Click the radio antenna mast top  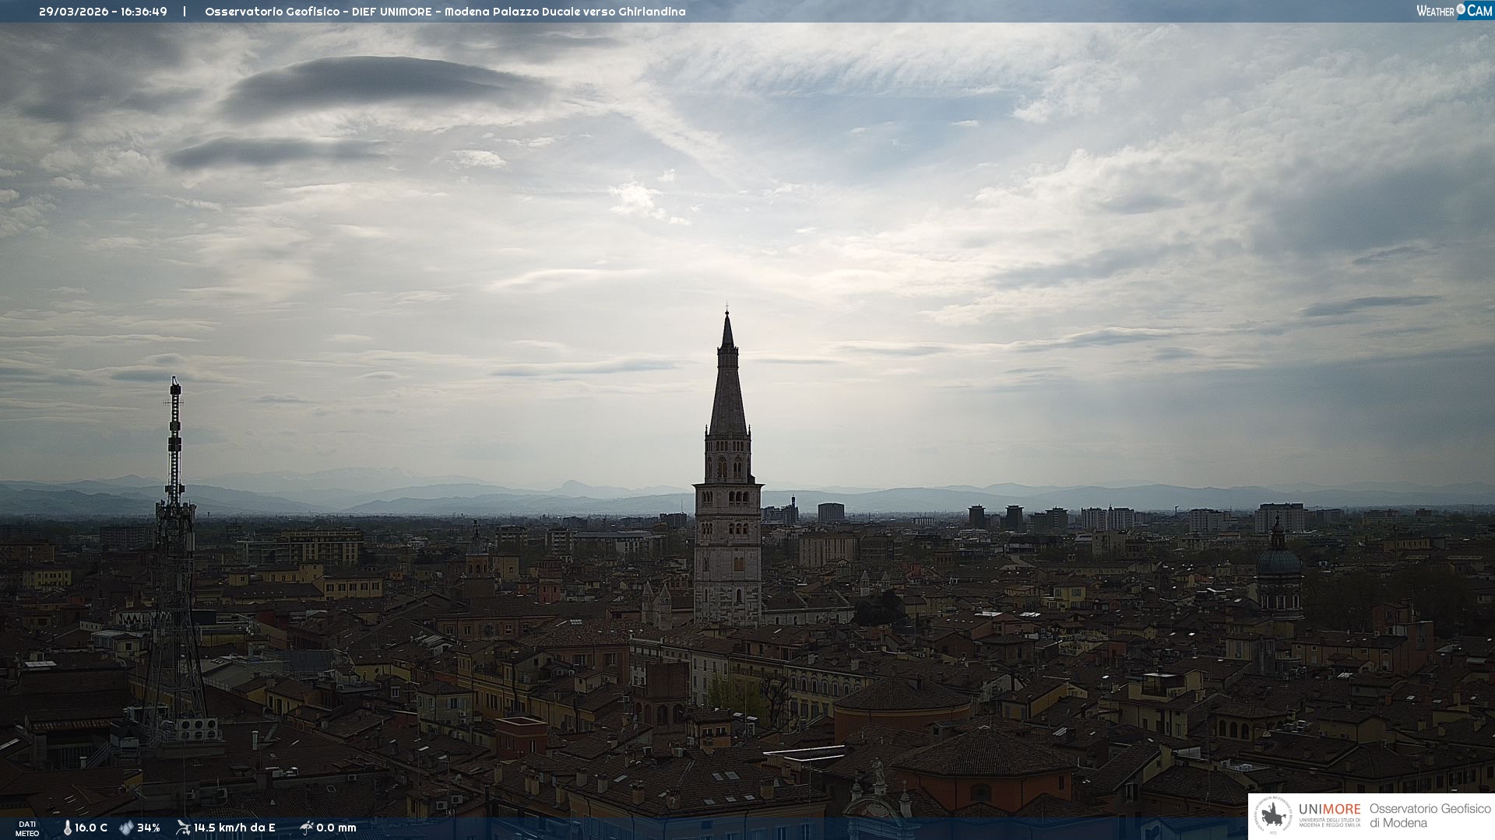click(x=175, y=389)
